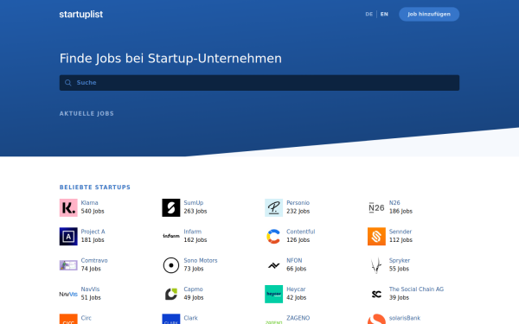Screen dimensions: 519x324
Task: Open the SumUp logo icon
Action: (x=171, y=207)
